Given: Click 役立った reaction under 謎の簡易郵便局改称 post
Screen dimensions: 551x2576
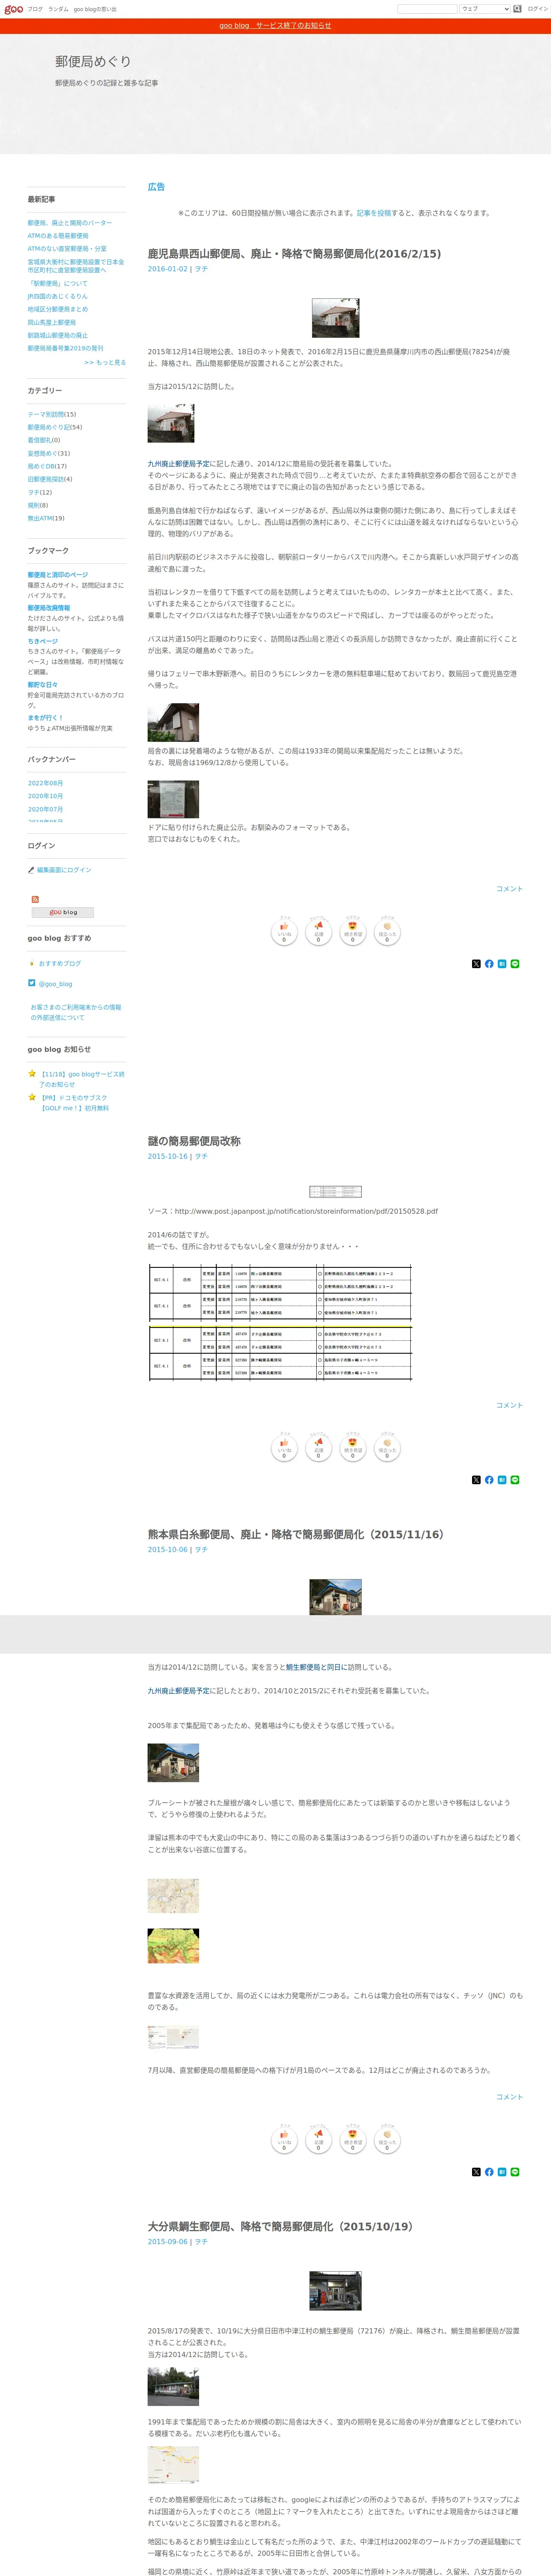Looking at the screenshot, I should [x=387, y=1448].
